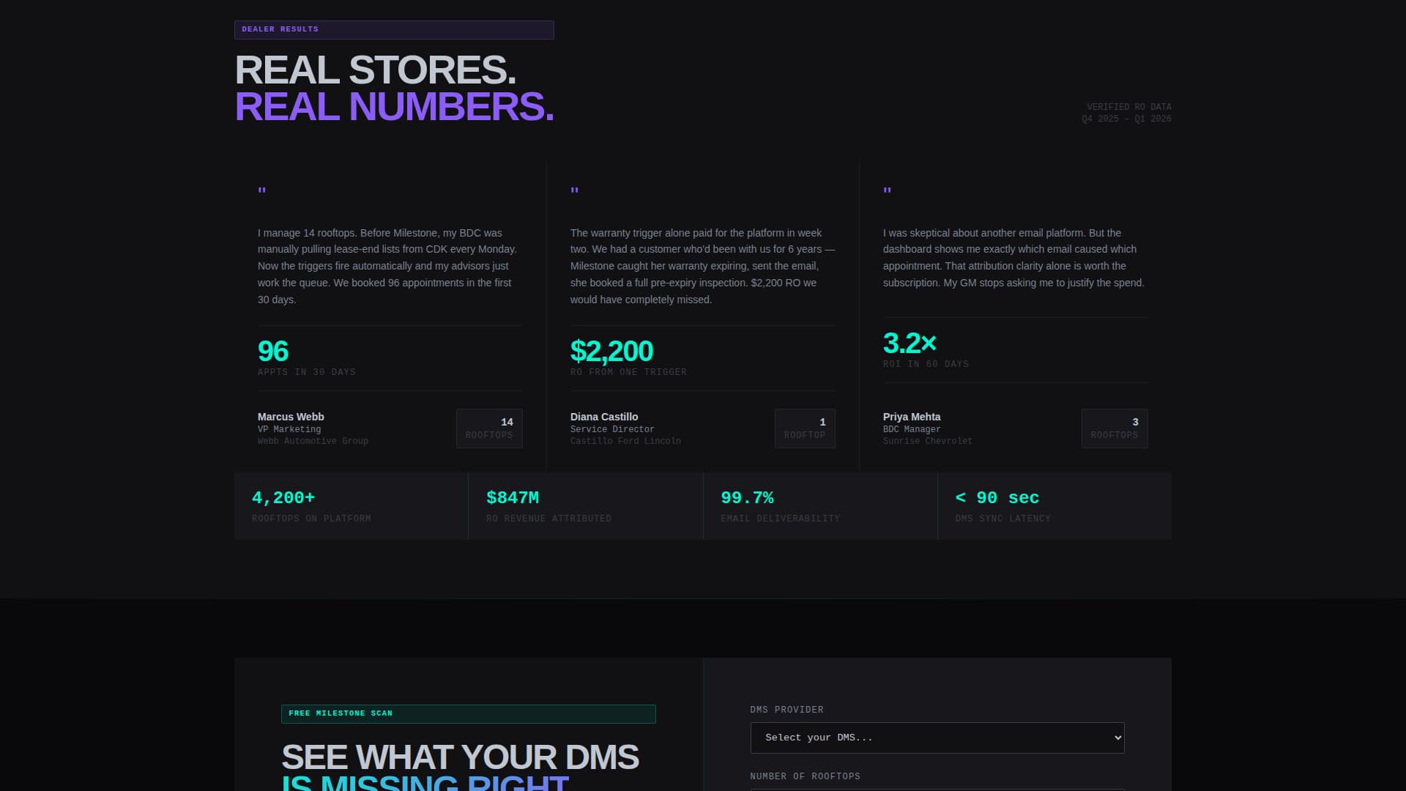Click the "warranty trigger alone" testimonial text
Image resolution: width=1406 pixels, height=791 pixels.
coord(702,266)
